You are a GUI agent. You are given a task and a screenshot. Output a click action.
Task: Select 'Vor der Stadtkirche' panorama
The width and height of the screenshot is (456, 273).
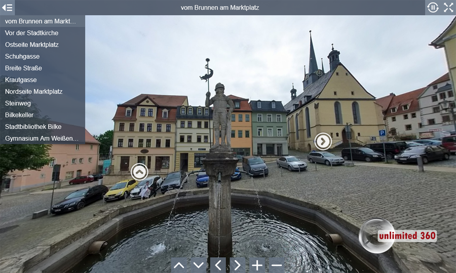click(31, 33)
